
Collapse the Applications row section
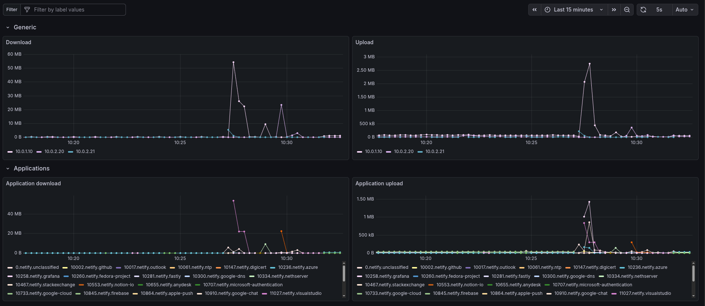8,169
